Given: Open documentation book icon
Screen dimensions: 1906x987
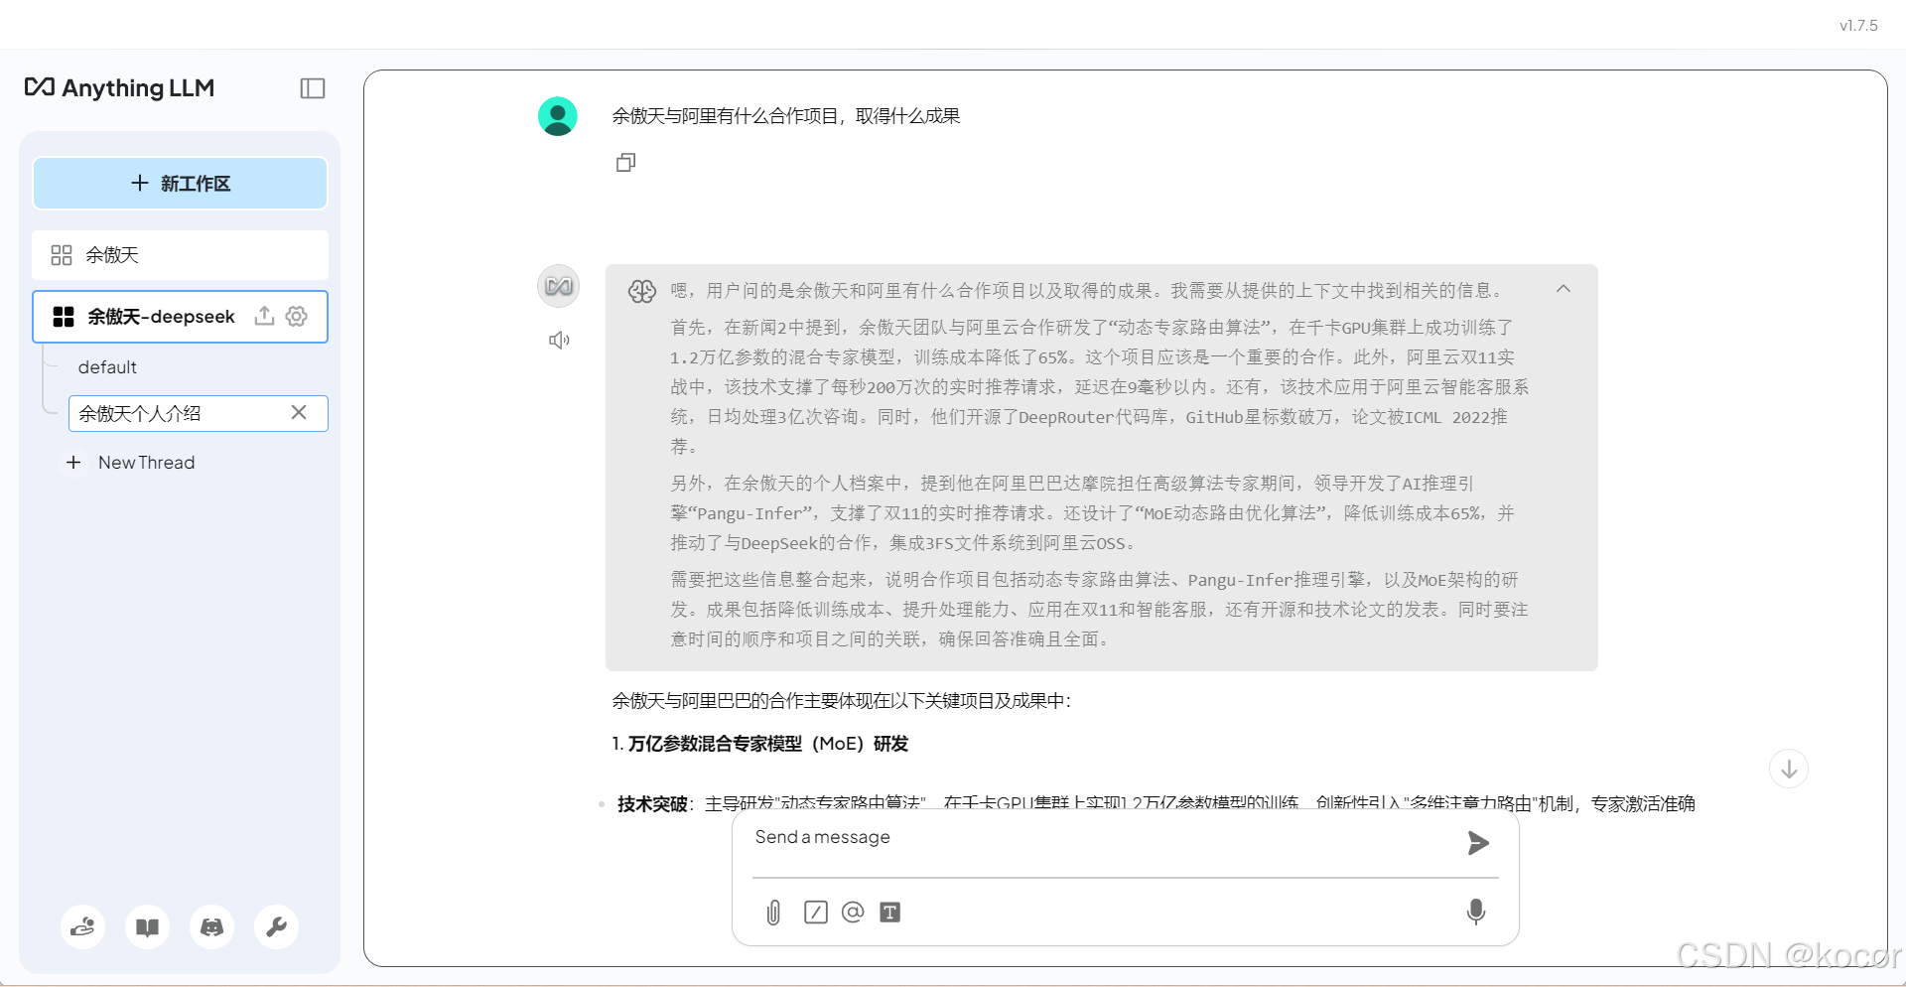Looking at the screenshot, I should click(x=147, y=927).
